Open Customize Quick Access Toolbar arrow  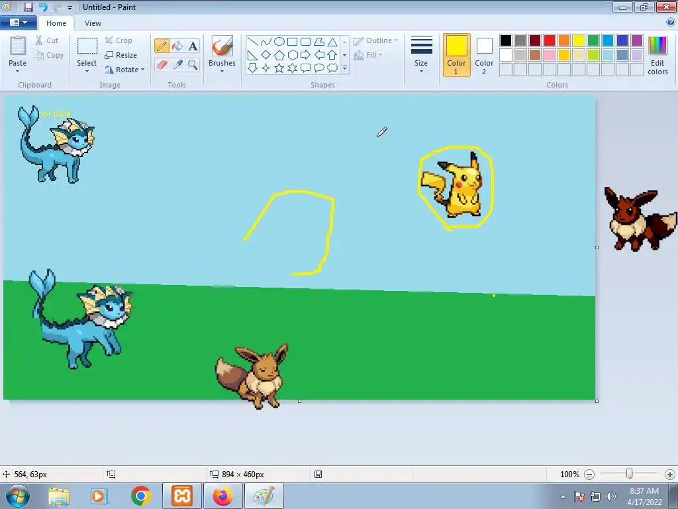coord(70,7)
